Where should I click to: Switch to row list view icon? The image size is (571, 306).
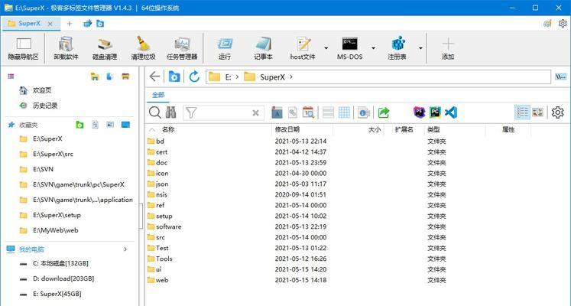click(x=328, y=112)
